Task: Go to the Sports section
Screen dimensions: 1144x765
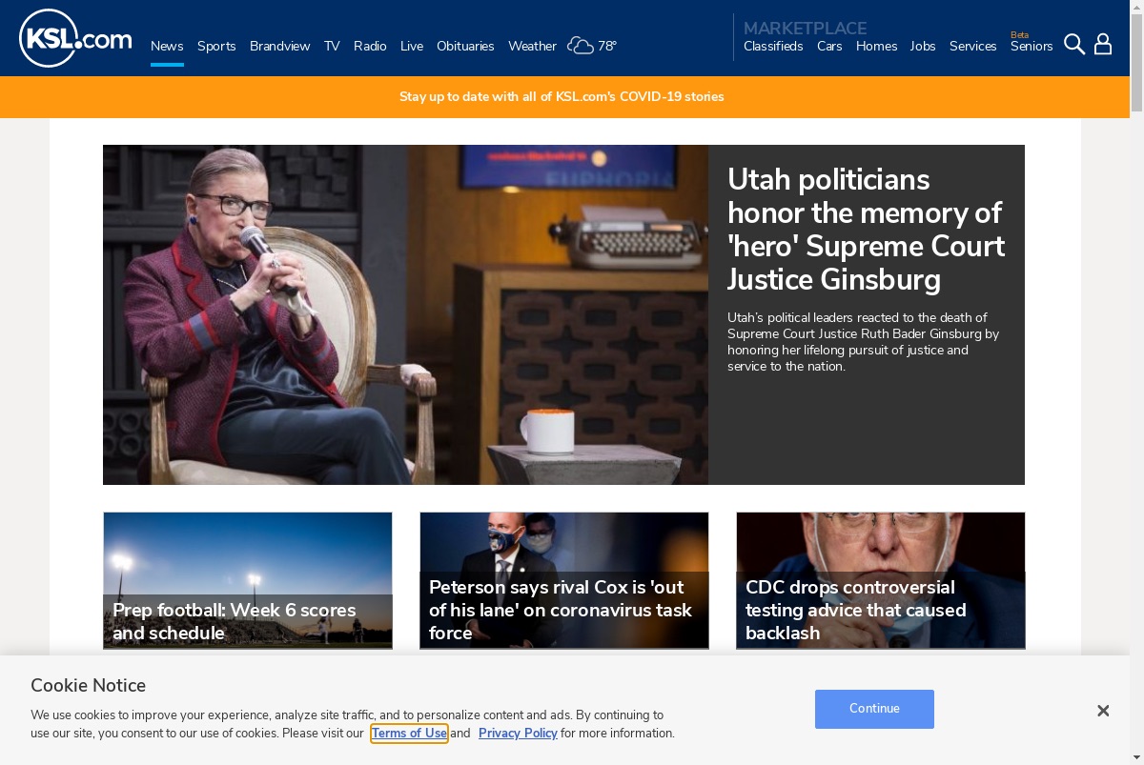Action: click(x=216, y=46)
